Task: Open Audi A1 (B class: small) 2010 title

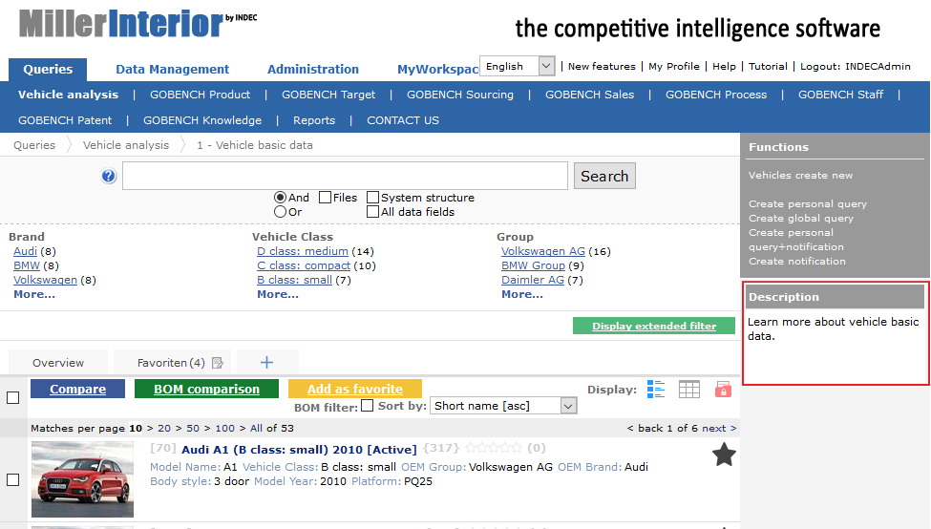Action: tap(299, 450)
